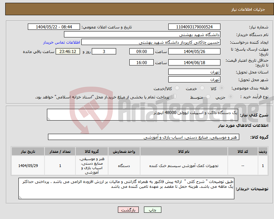Image resolution: width=274 pixels, height=219 pixels.
Task: Select the کالا/خدمت radio button
Action: [x=177, y=88]
